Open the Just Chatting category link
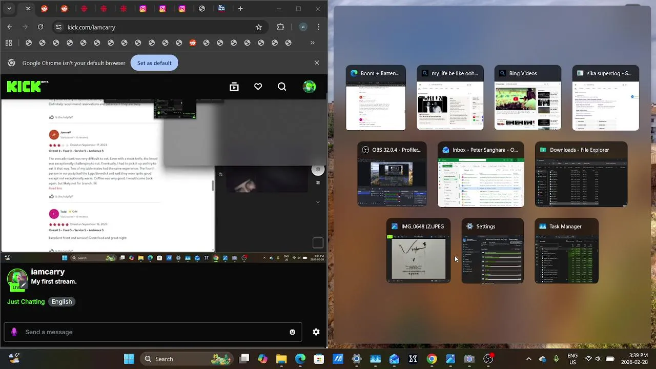656x369 pixels. [26, 302]
